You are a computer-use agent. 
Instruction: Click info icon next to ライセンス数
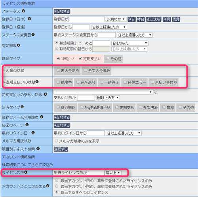(26, 172)
